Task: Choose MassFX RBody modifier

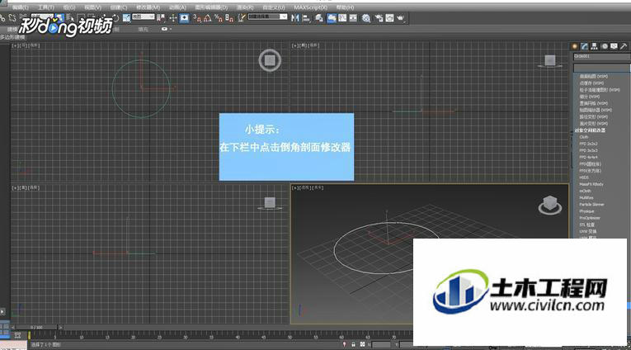Action: coord(591,184)
